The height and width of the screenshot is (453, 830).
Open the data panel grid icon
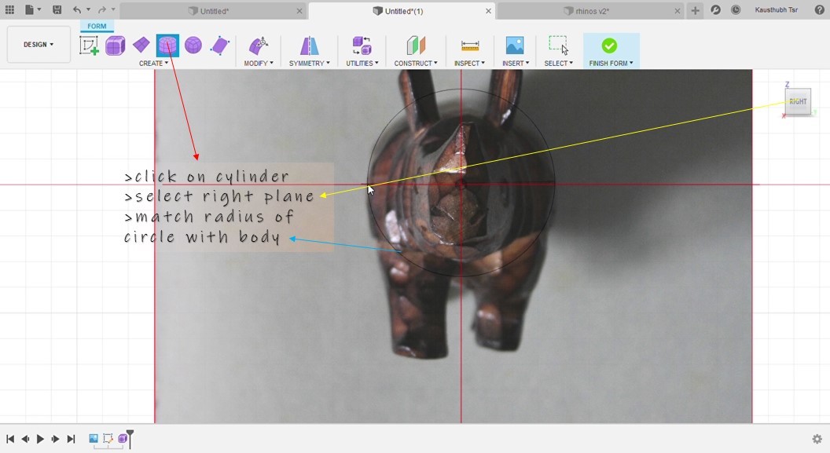[x=9, y=10]
